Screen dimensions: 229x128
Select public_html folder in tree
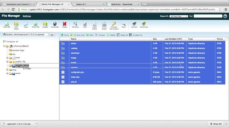coord(22,65)
